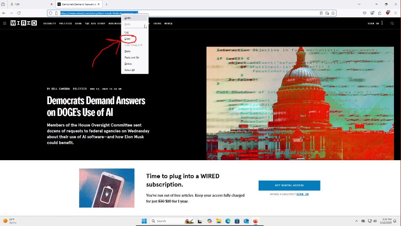Click the Capitol building article image
Image resolution: width=401 pixels, height=226 pixels.
[x=300, y=103]
